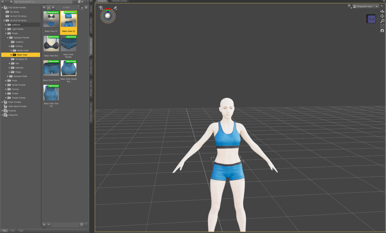Collapse the Genesis 8 Female folder arrow
Image resolution: width=386 pixels, height=233 pixels.
coord(8,38)
